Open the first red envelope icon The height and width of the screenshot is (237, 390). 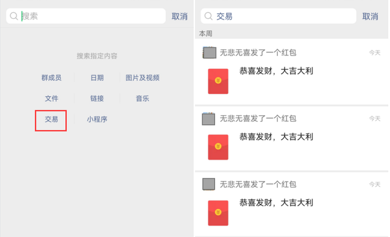coord(218,81)
